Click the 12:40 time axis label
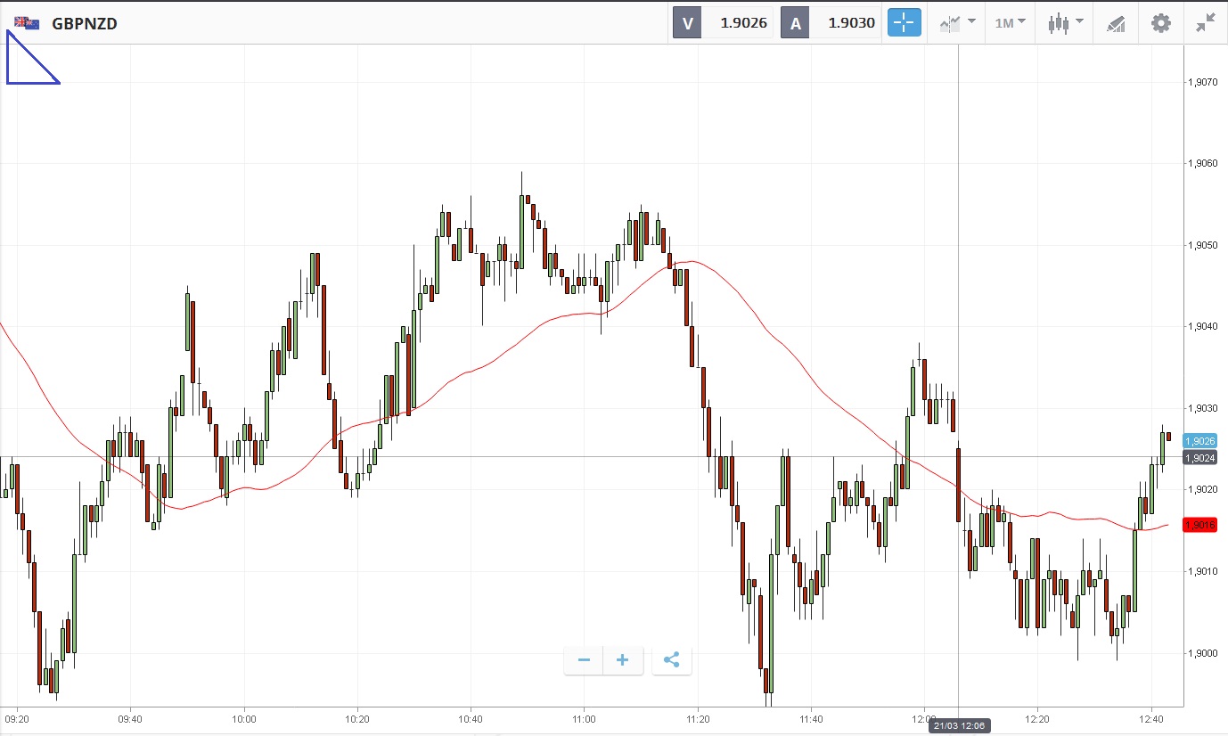 (x=1151, y=718)
